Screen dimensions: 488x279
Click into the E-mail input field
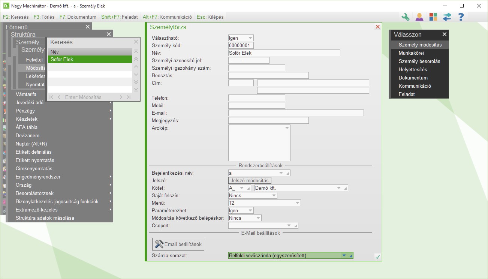[296, 113]
